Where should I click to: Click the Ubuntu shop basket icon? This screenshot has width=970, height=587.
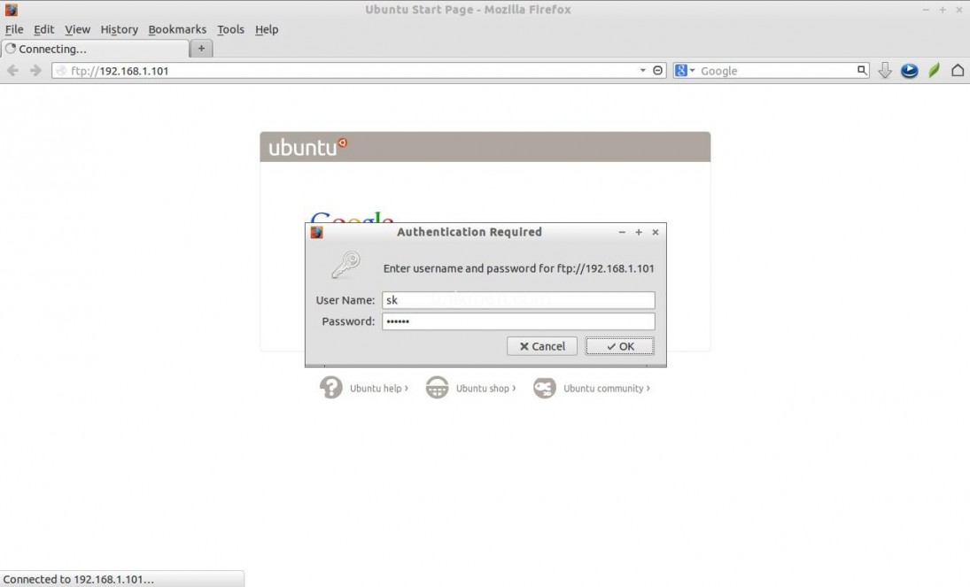tap(437, 388)
